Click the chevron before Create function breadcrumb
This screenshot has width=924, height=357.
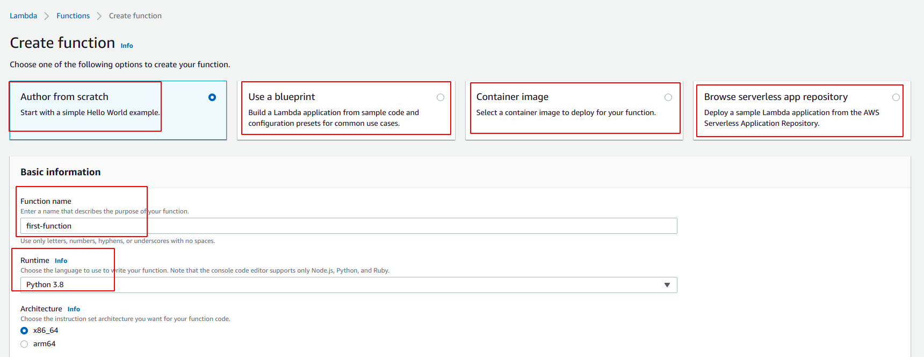point(99,16)
